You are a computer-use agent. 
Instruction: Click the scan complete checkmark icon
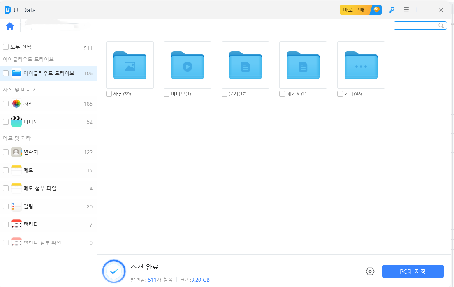(x=114, y=271)
